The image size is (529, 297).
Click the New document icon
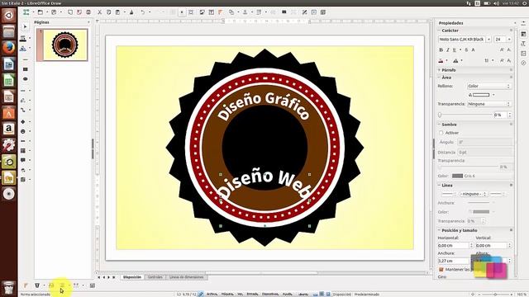(26, 12)
